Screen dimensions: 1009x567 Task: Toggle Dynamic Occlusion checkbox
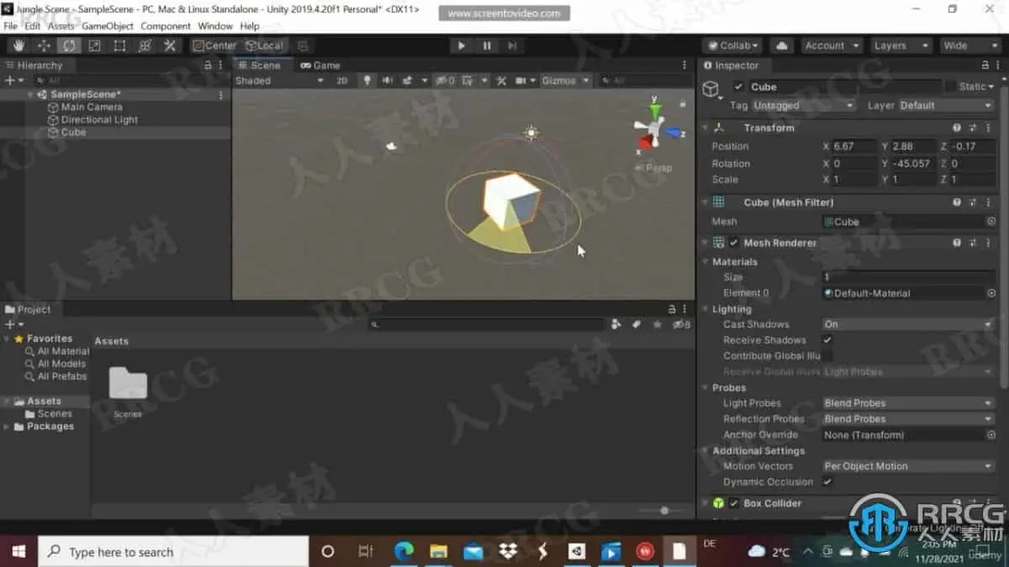coord(827,482)
